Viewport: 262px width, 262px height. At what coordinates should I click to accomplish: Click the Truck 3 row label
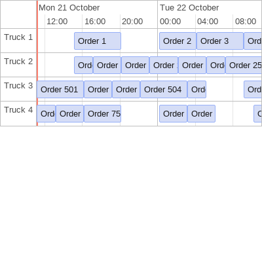point(18,86)
